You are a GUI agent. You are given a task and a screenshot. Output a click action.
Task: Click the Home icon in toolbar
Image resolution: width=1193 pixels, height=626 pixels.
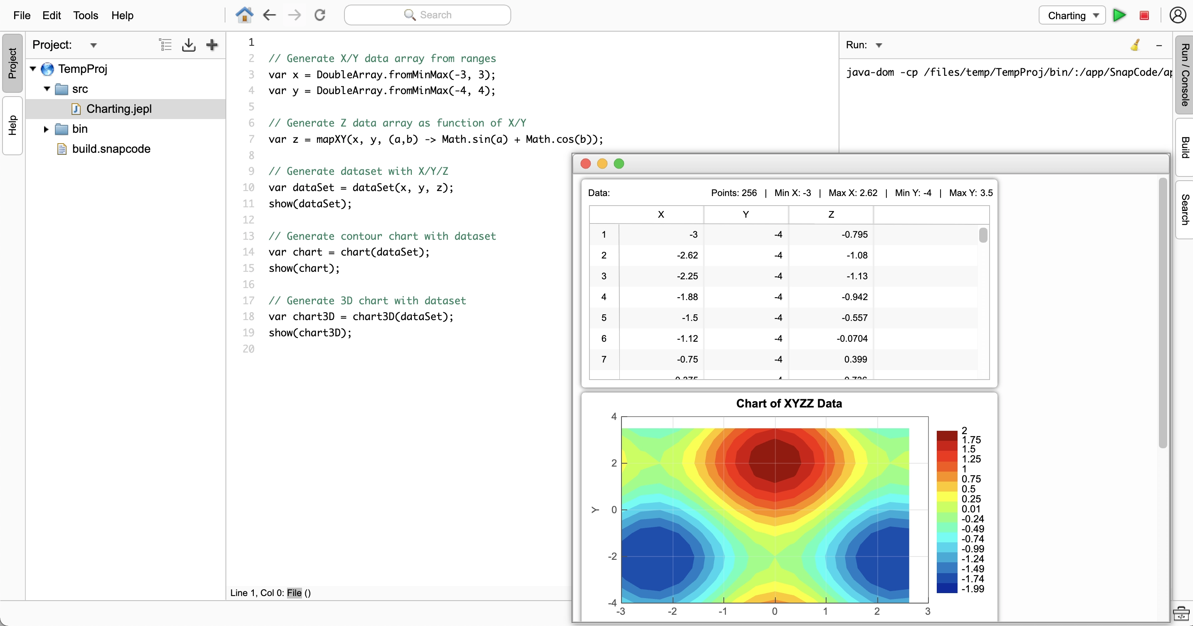click(244, 15)
